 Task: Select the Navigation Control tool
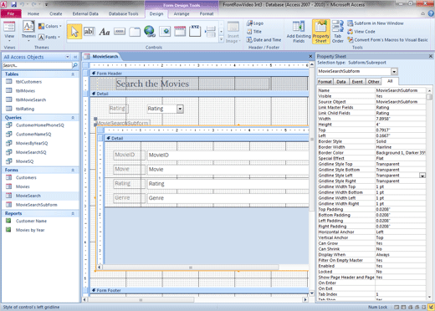180,32
